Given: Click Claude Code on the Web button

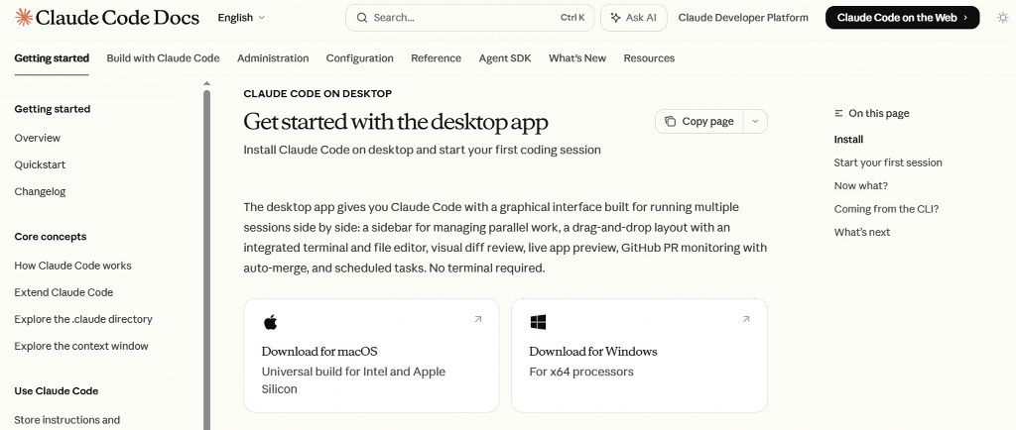Looking at the screenshot, I should tap(903, 18).
